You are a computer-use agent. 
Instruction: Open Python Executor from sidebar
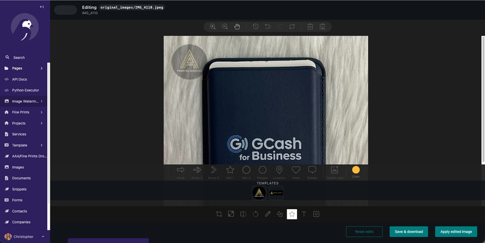(25, 90)
